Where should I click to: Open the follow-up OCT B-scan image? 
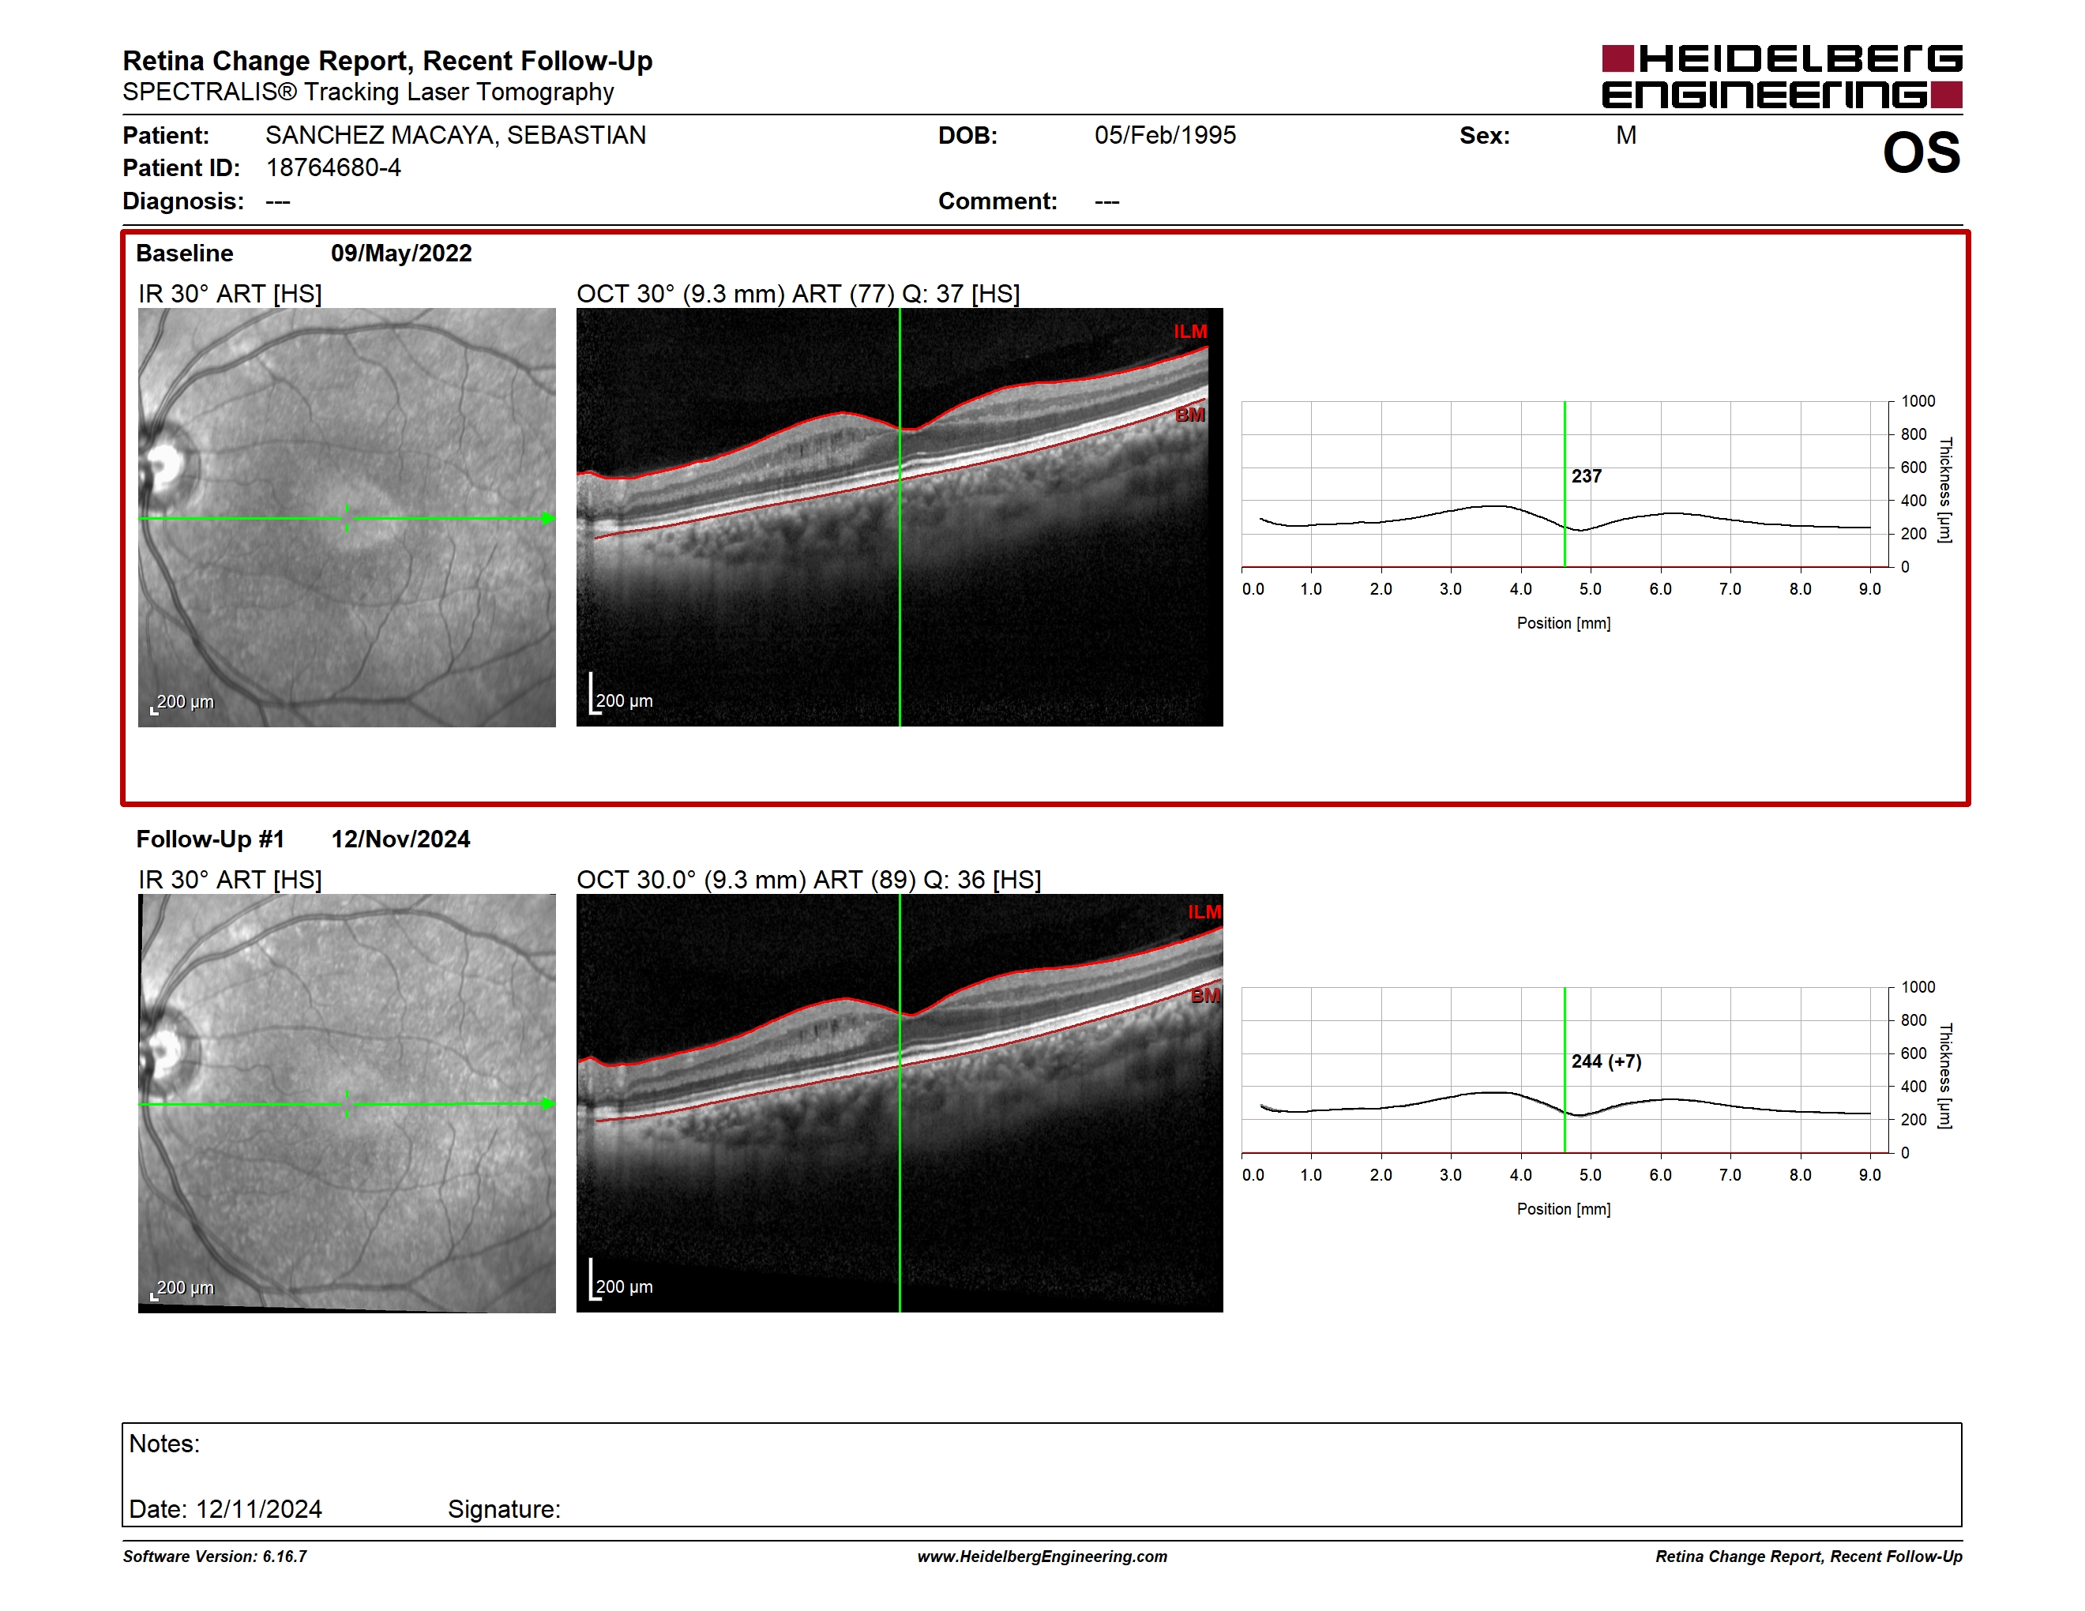click(900, 1103)
